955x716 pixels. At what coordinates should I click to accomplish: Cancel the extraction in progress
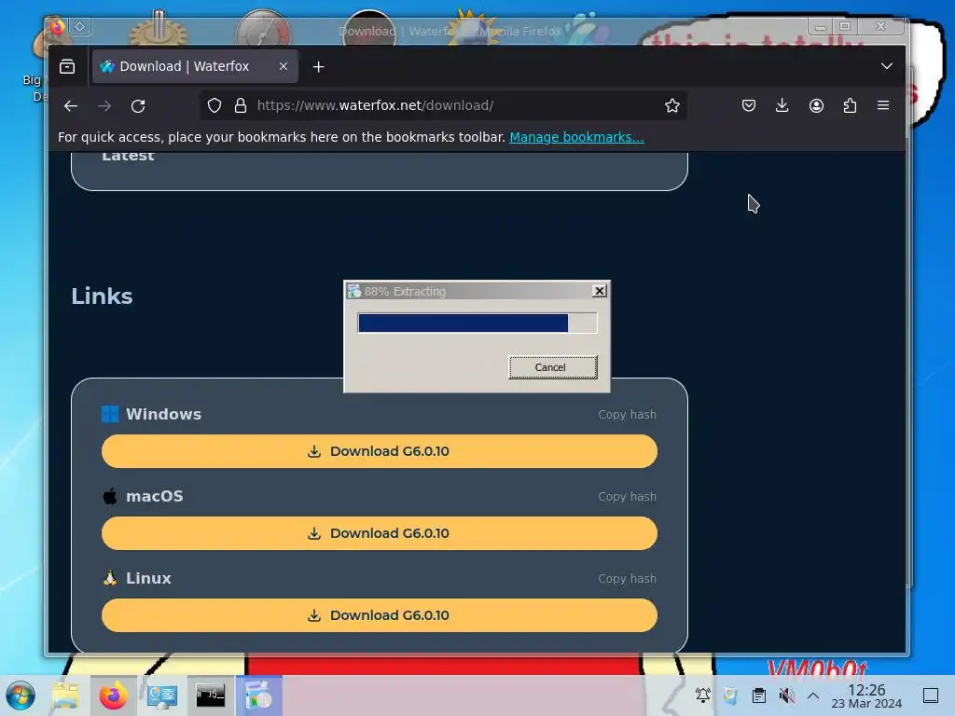point(553,367)
